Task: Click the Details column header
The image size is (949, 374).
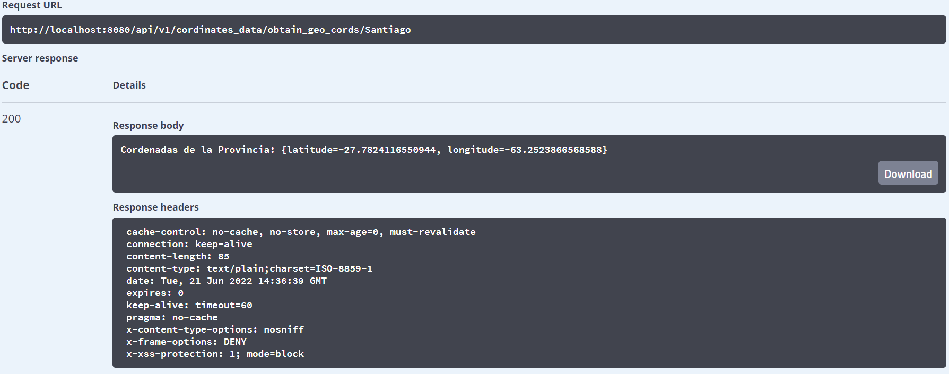Action: click(129, 85)
